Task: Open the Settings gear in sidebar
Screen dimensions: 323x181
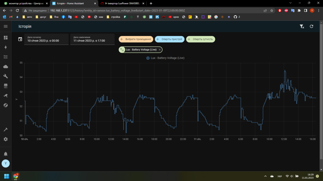Action: pos(5,139)
